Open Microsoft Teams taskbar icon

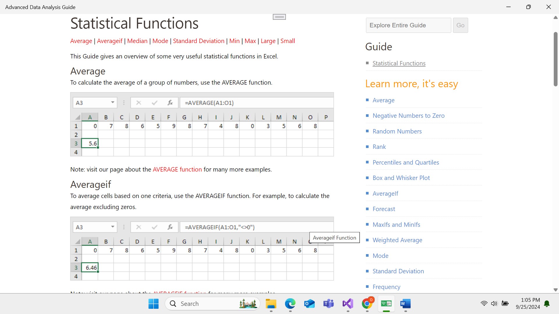(328, 304)
